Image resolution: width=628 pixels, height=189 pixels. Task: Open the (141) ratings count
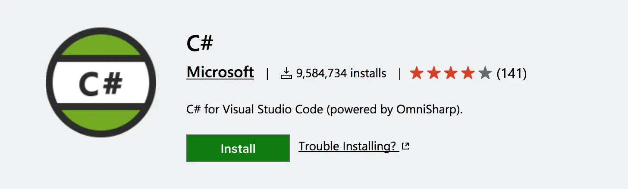[512, 73]
